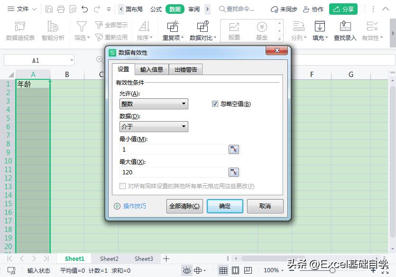Click the 全部清除 clear-all button

pyautogui.click(x=184, y=206)
